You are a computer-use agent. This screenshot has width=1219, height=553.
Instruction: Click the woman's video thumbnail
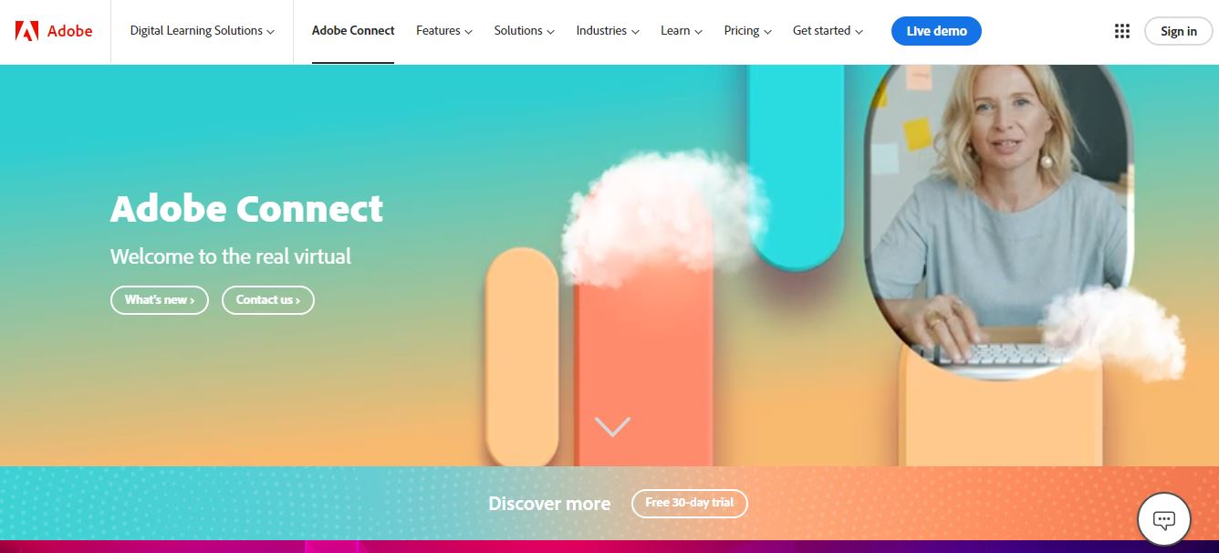tap(1000, 219)
